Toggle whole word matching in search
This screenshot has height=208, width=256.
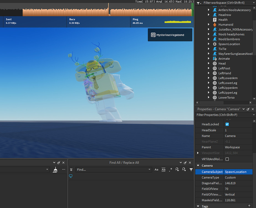click(x=163, y=170)
